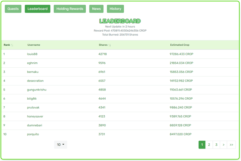This screenshot has height=161, width=241.
Task: Click estimated crop 9389.765 CROP
Action: point(180,116)
